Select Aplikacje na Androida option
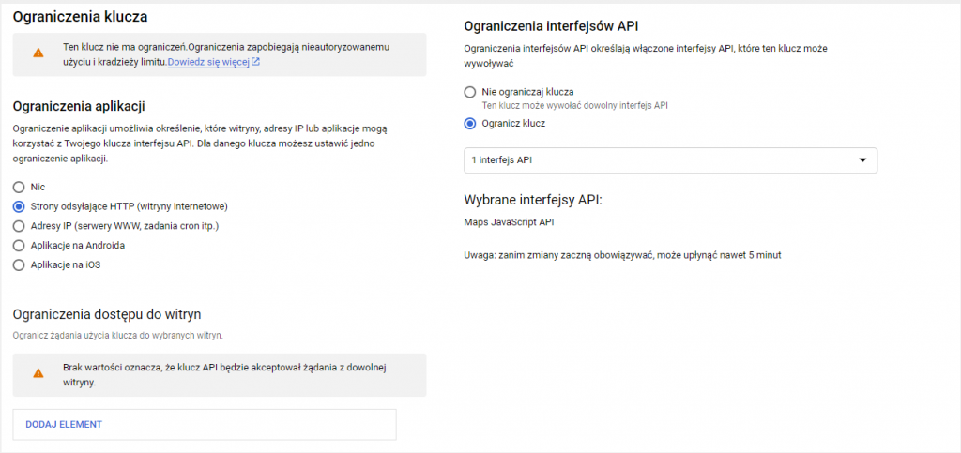Image resolution: width=961 pixels, height=453 pixels. pos(19,245)
